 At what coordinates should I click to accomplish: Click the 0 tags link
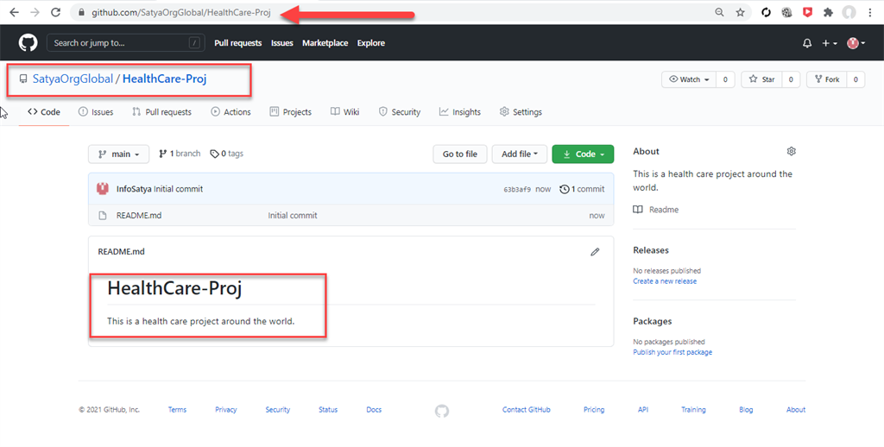pyautogui.click(x=227, y=154)
